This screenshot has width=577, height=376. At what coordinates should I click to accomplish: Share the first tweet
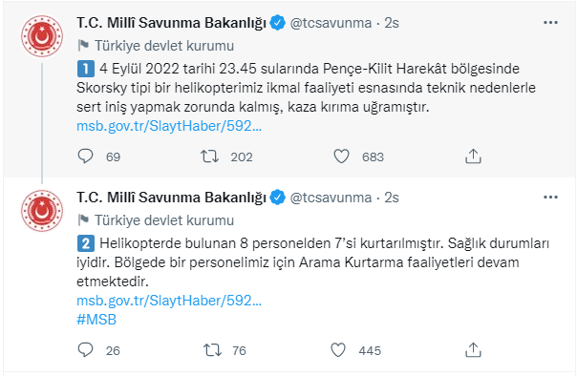[x=473, y=157]
